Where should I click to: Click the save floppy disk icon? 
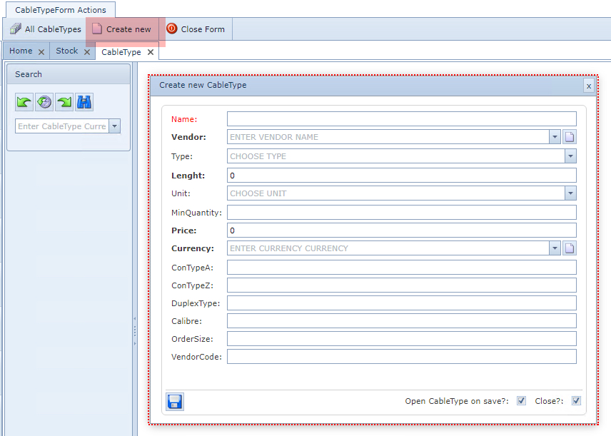[175, 401]
